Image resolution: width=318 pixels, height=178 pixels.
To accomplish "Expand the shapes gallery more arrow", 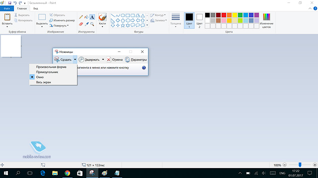I will click(147, 25).
